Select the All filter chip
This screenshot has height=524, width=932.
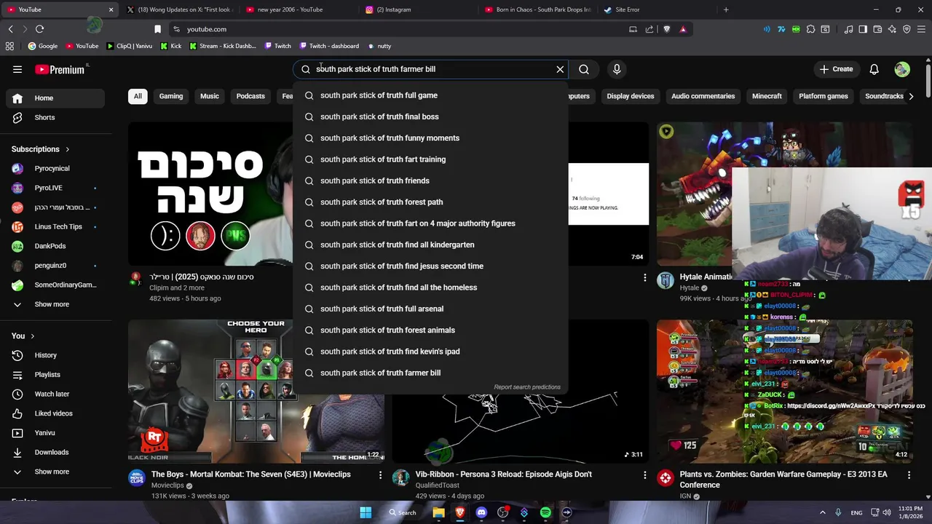[138, 96]
